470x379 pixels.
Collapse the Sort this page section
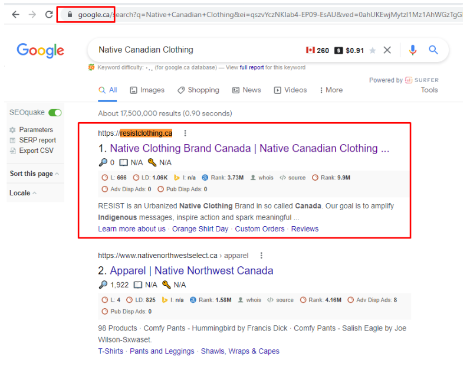tap(35, 174)
